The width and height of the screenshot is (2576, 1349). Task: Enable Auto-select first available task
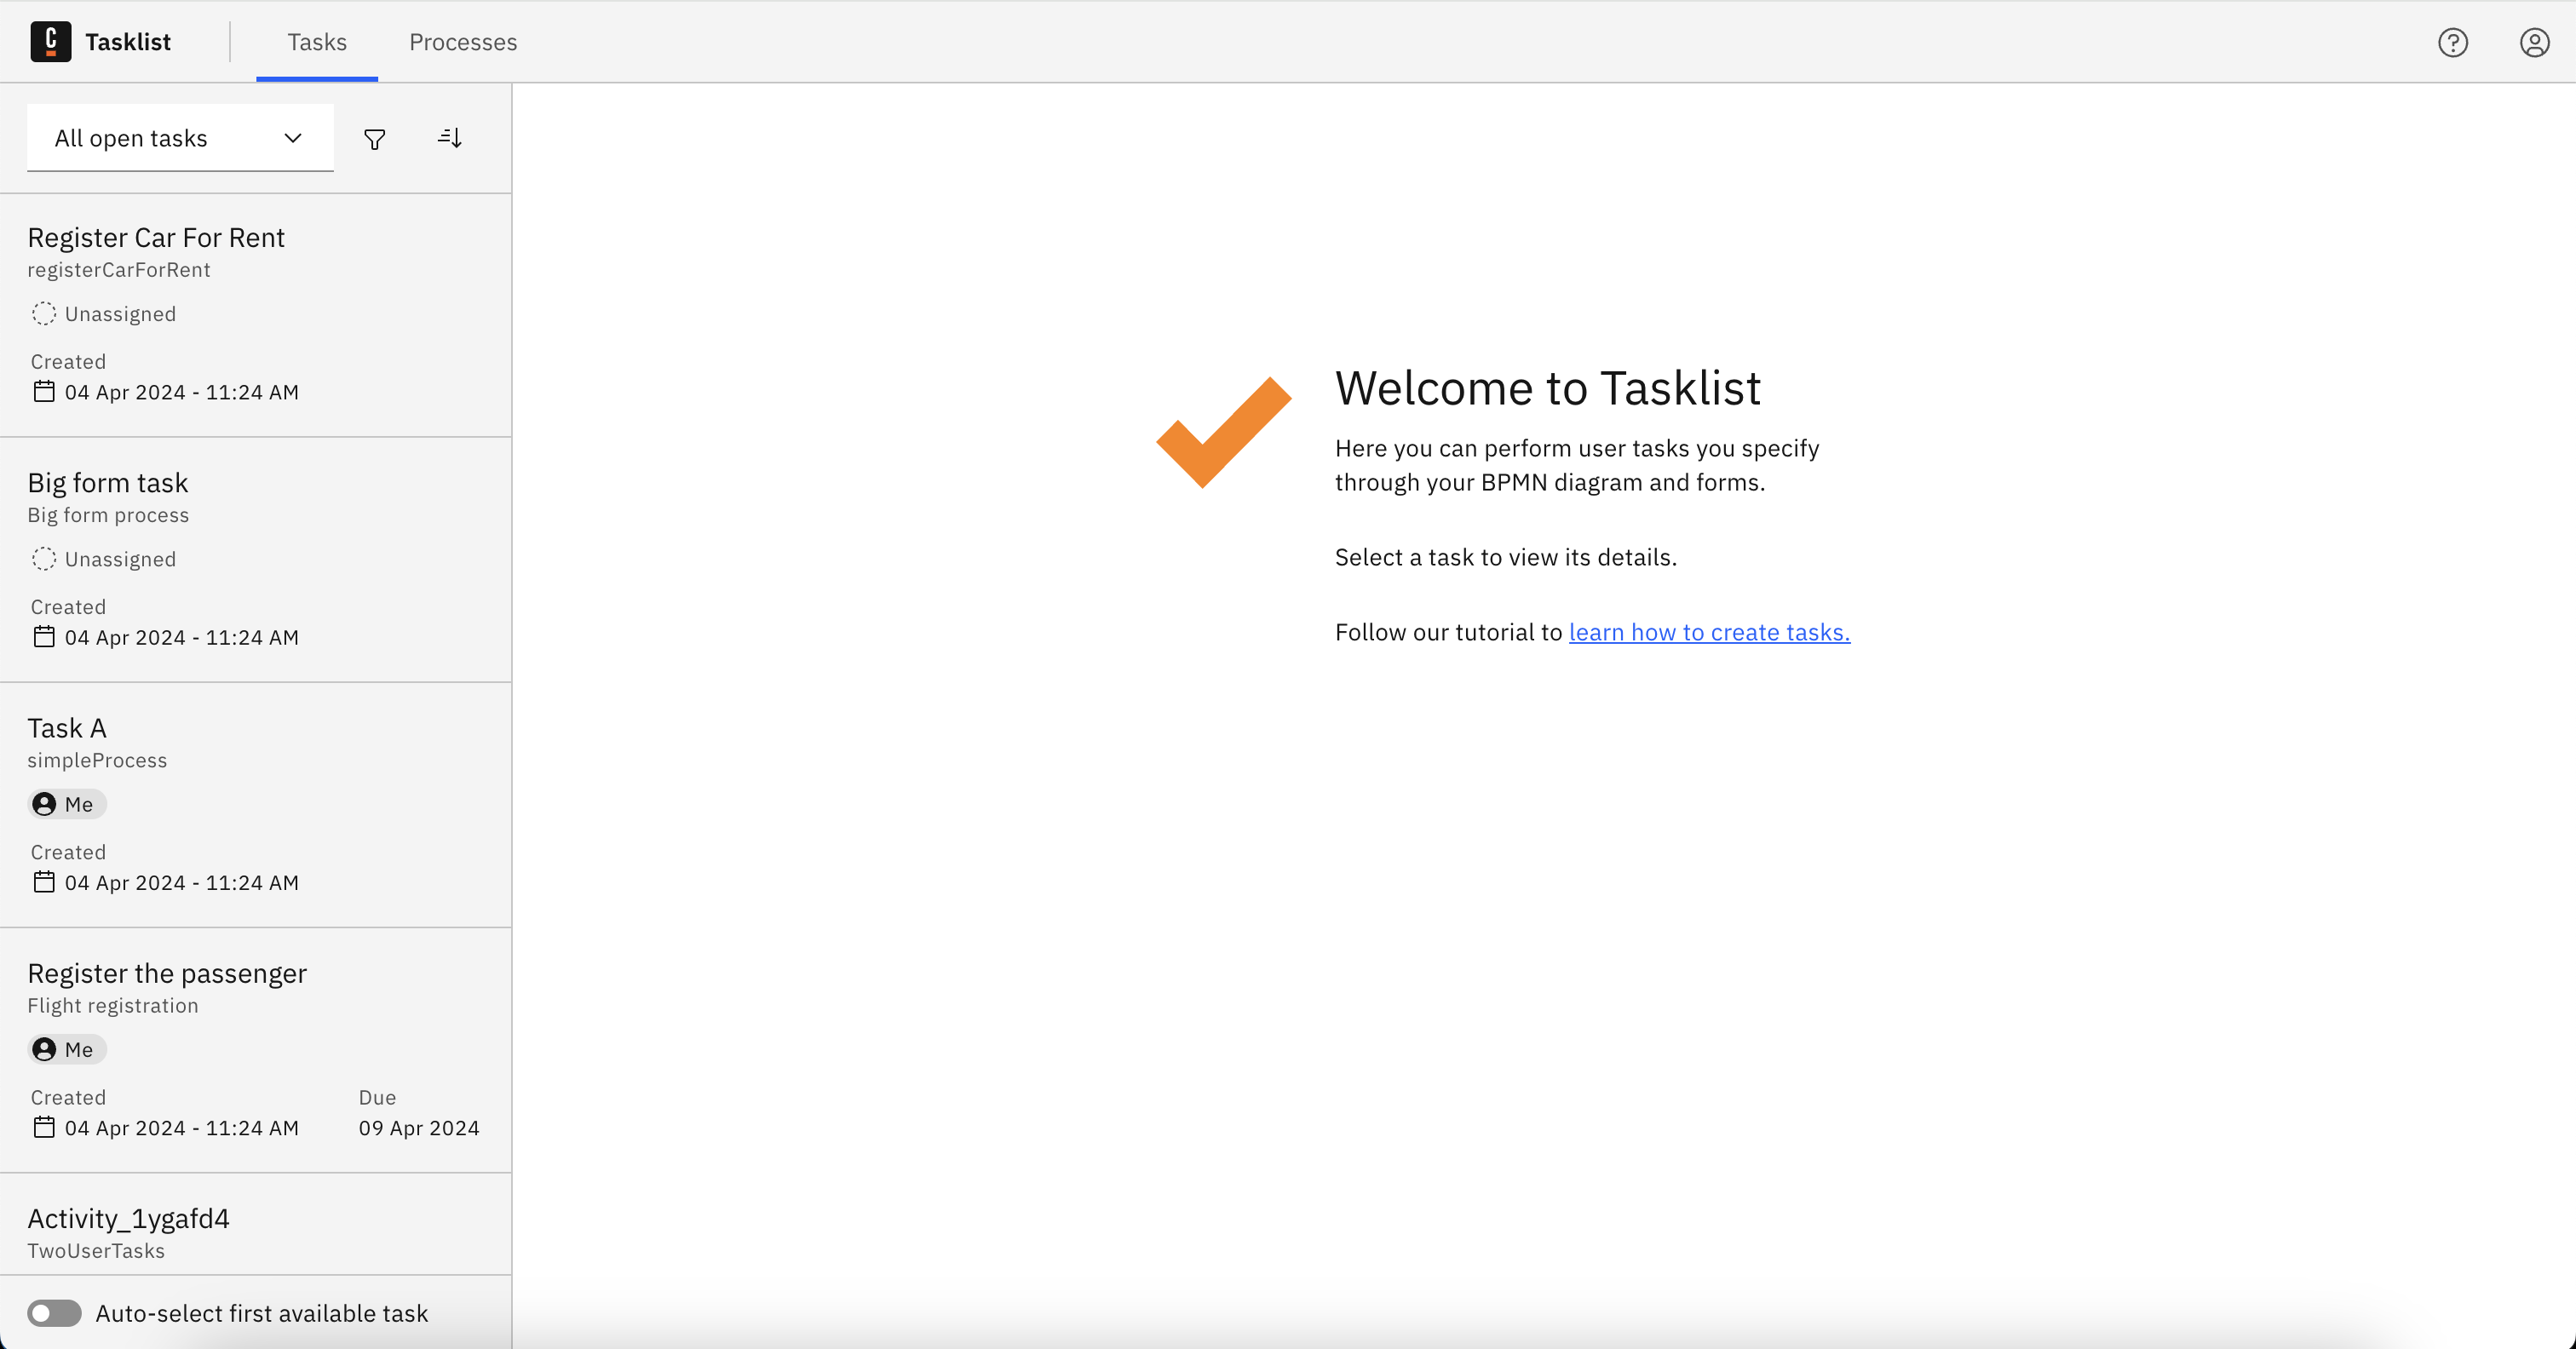click(55, 1313)
